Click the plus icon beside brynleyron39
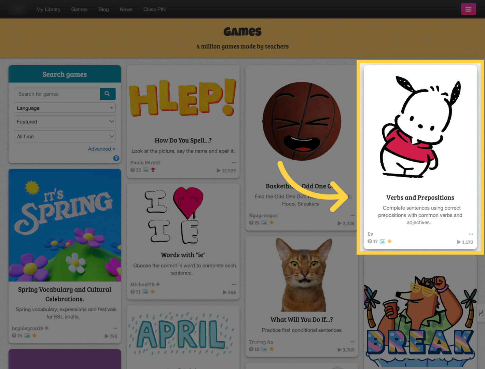Screen dimensions: 485x369 coord(46,328)
